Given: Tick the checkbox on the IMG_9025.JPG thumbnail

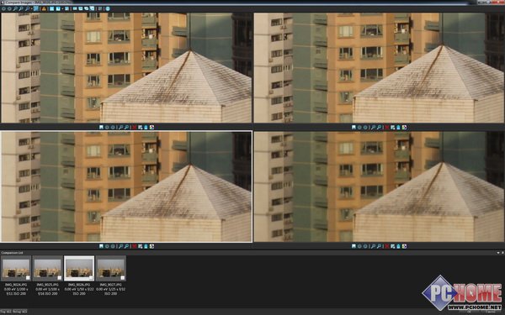Looking at the screenshot, I should [60, 278].
